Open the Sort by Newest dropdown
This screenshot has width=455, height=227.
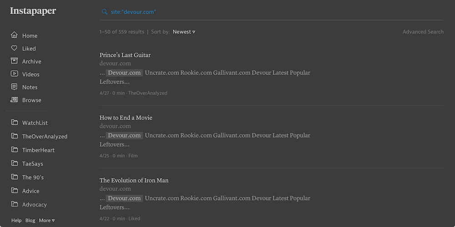(184, 32)
